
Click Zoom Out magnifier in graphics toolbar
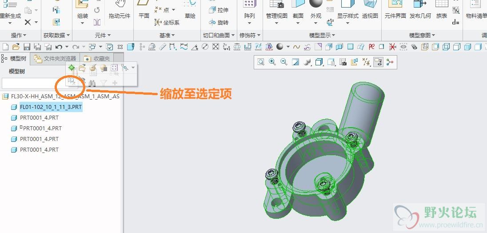coord(284,62)
